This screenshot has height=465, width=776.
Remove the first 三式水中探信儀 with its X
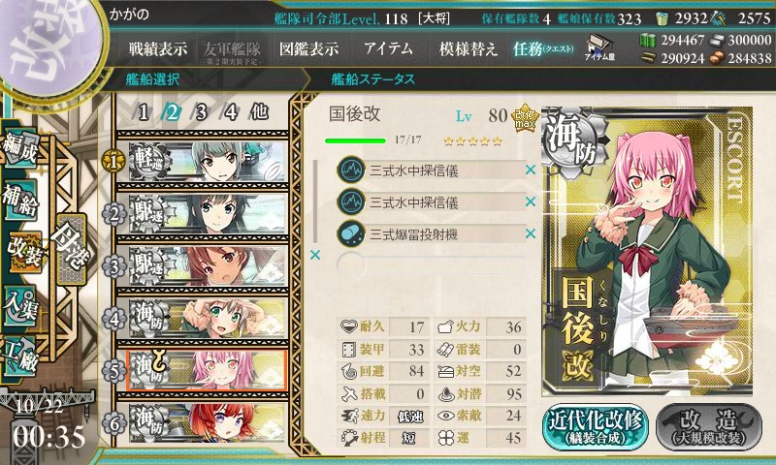pos(530,170)
